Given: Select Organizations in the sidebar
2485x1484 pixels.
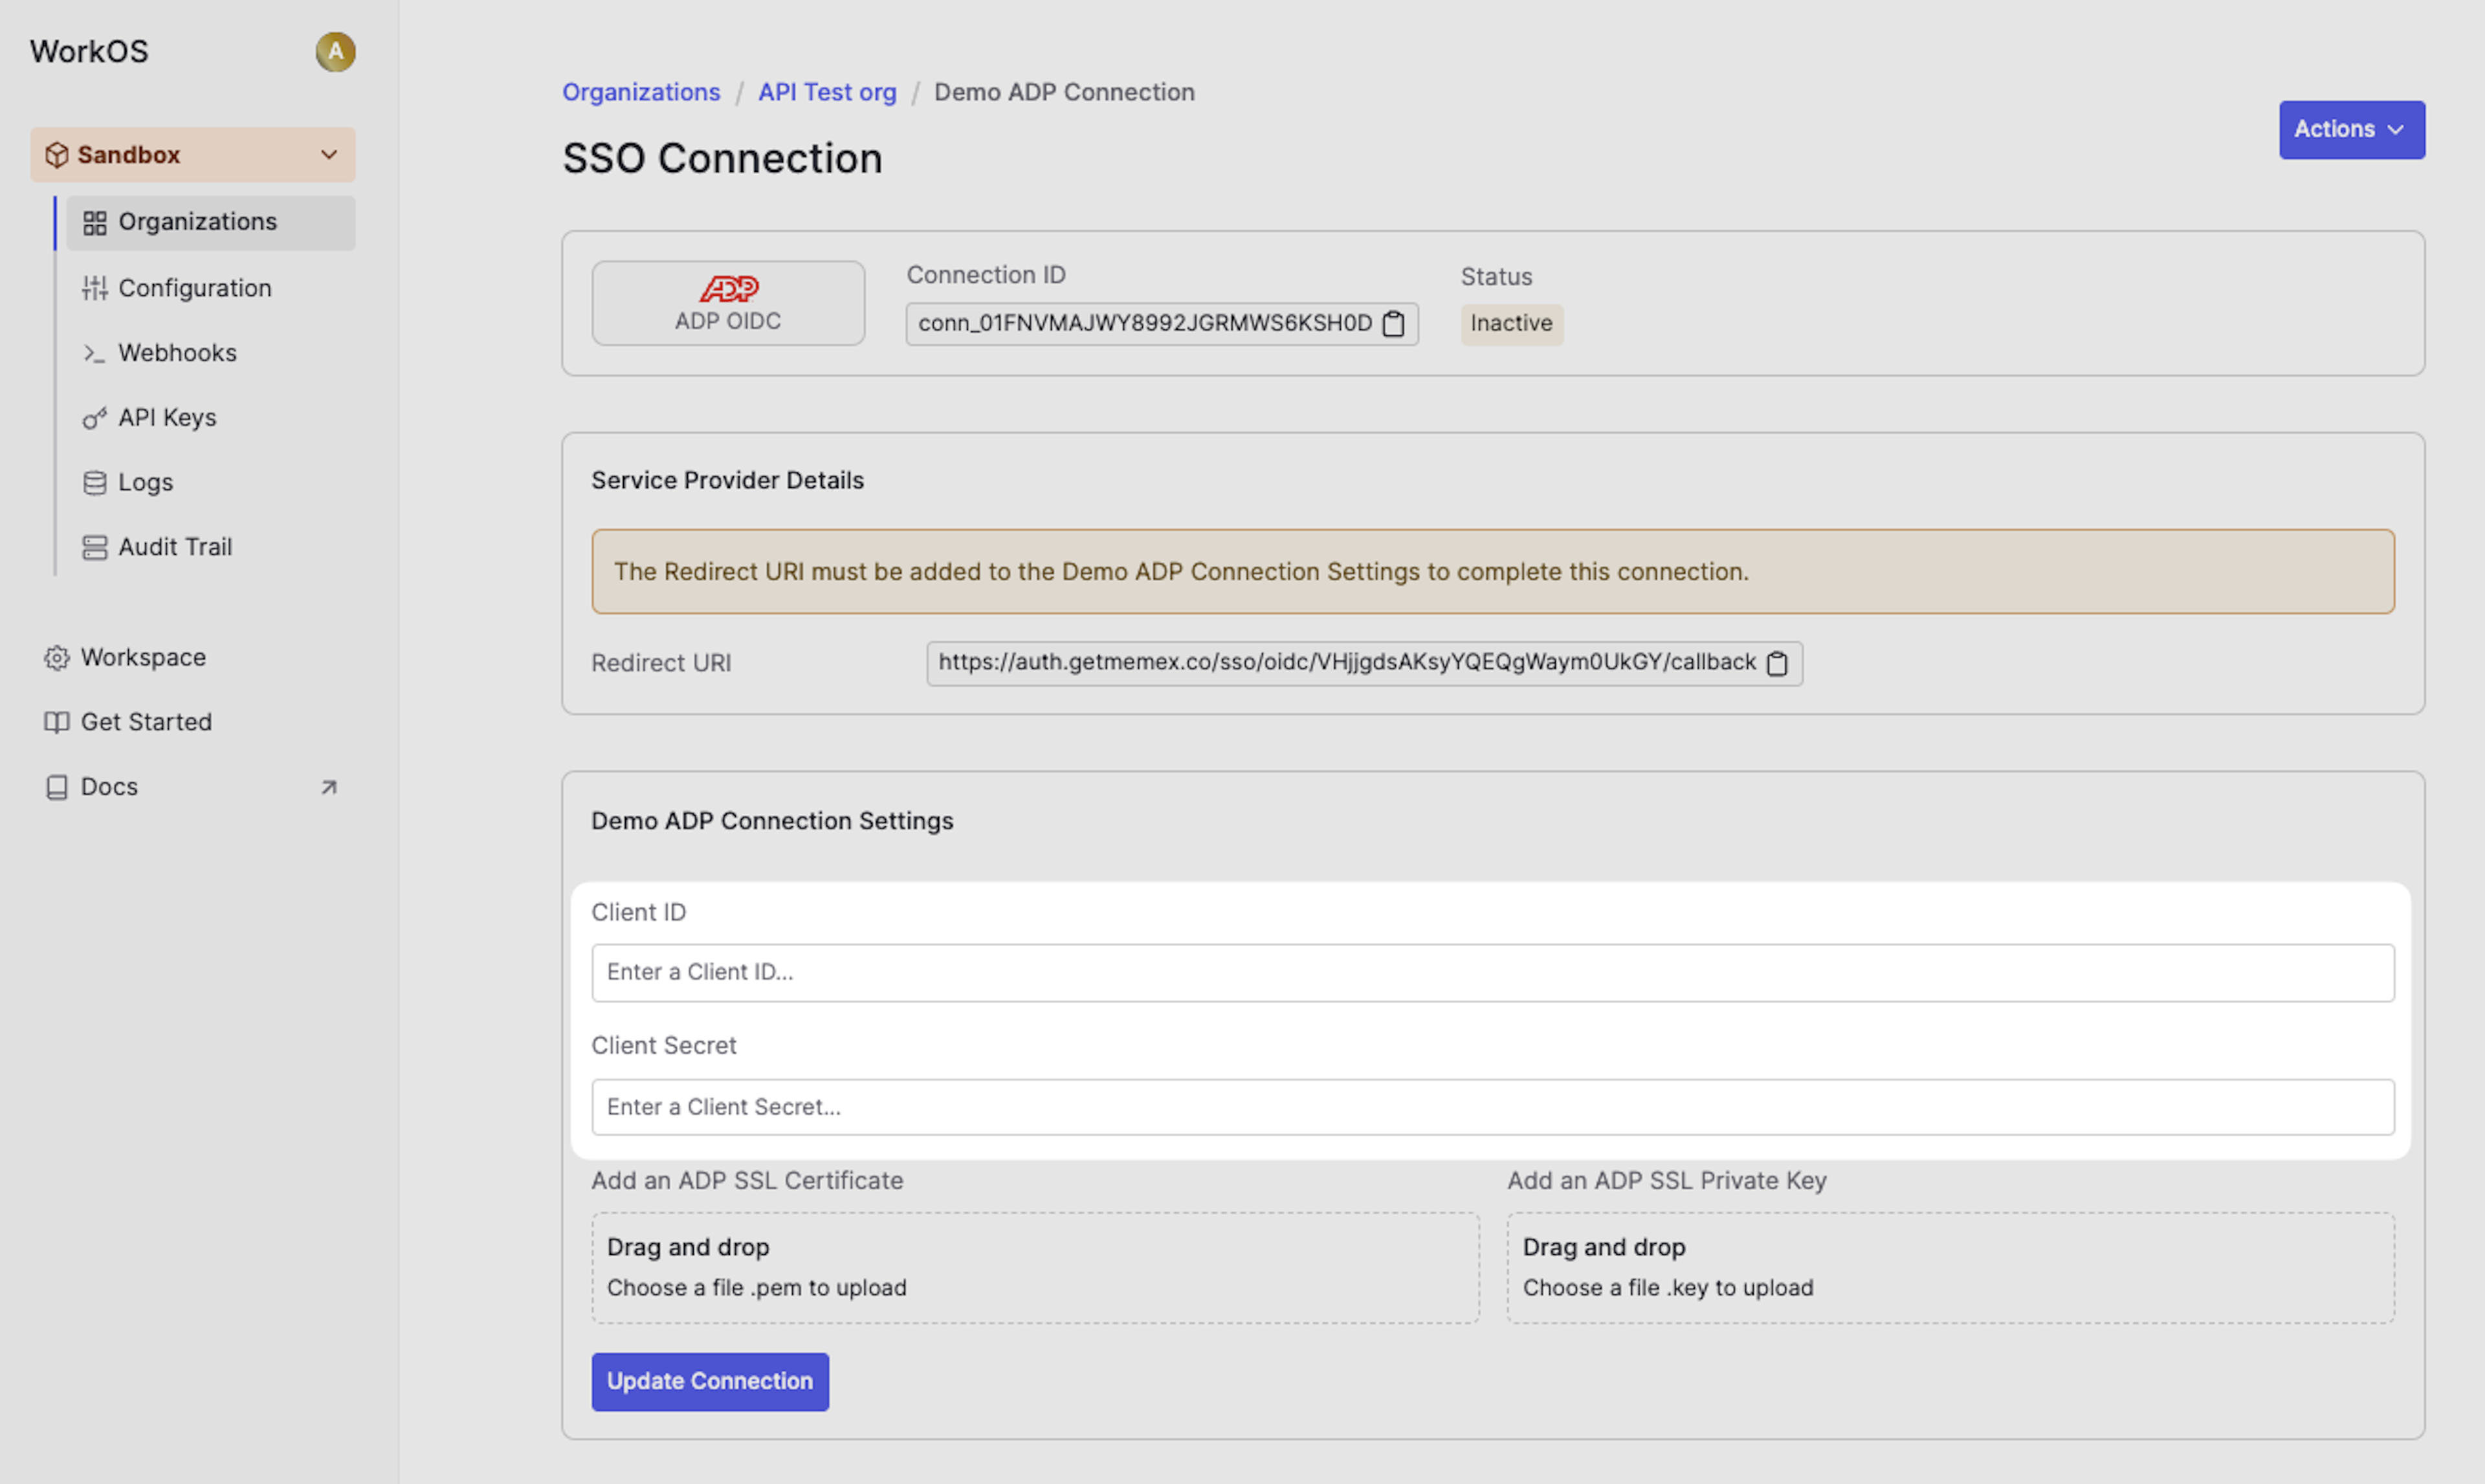Looking at the screenshot, I should coord(197,222).
